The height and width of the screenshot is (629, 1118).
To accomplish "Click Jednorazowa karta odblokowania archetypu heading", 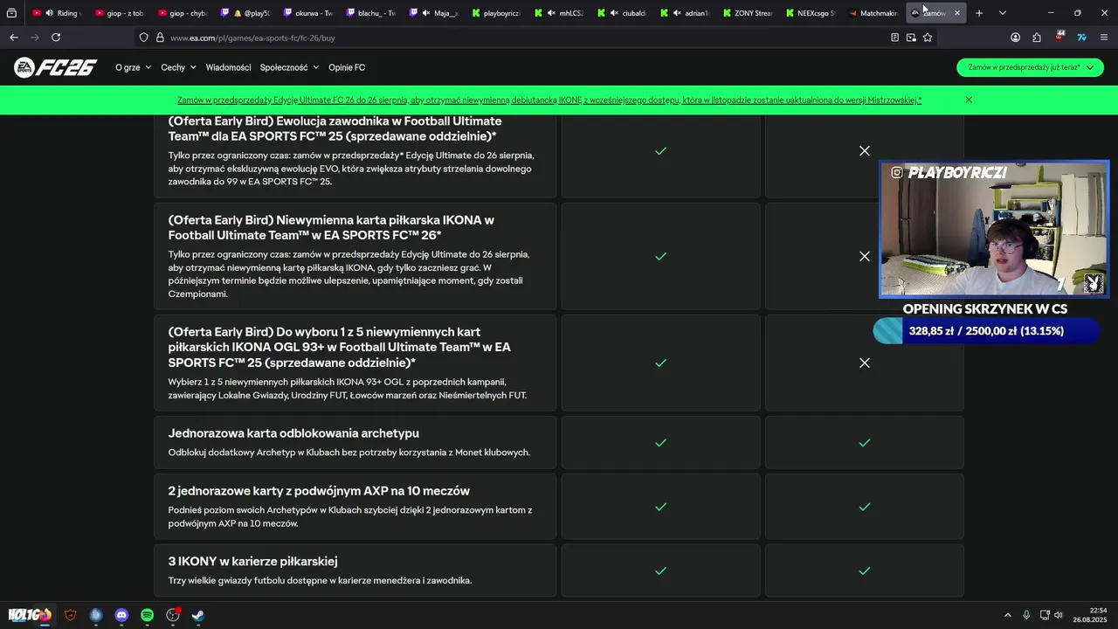I will click(x=293, y=433).
